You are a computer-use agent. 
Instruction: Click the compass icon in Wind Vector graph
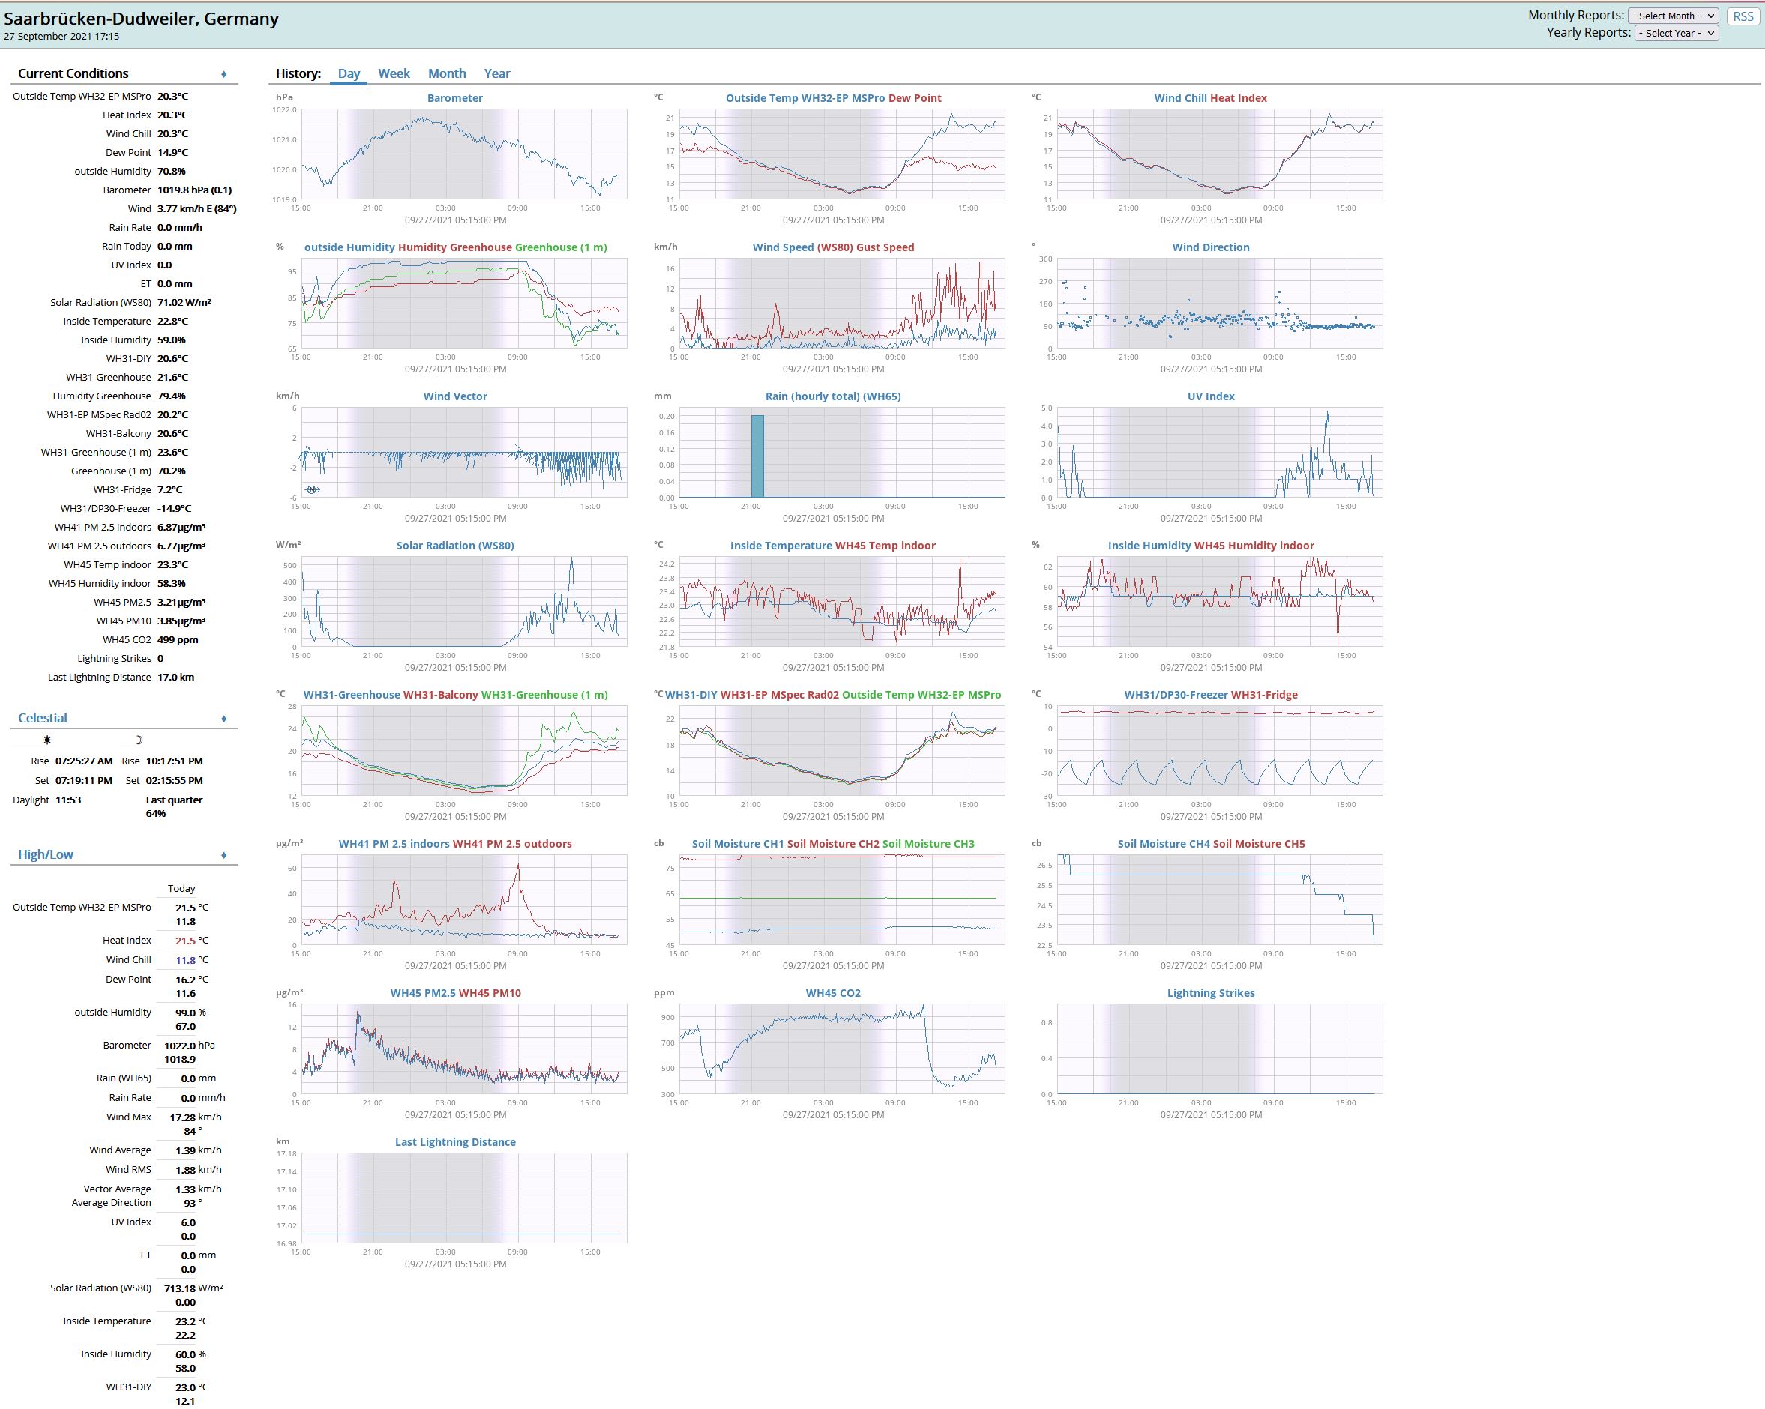click(312, 489)
